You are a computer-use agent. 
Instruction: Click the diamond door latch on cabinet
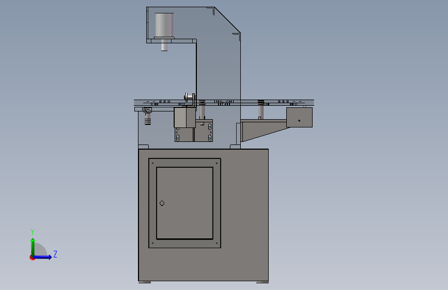pyautogui.click(x=162, y=203)
